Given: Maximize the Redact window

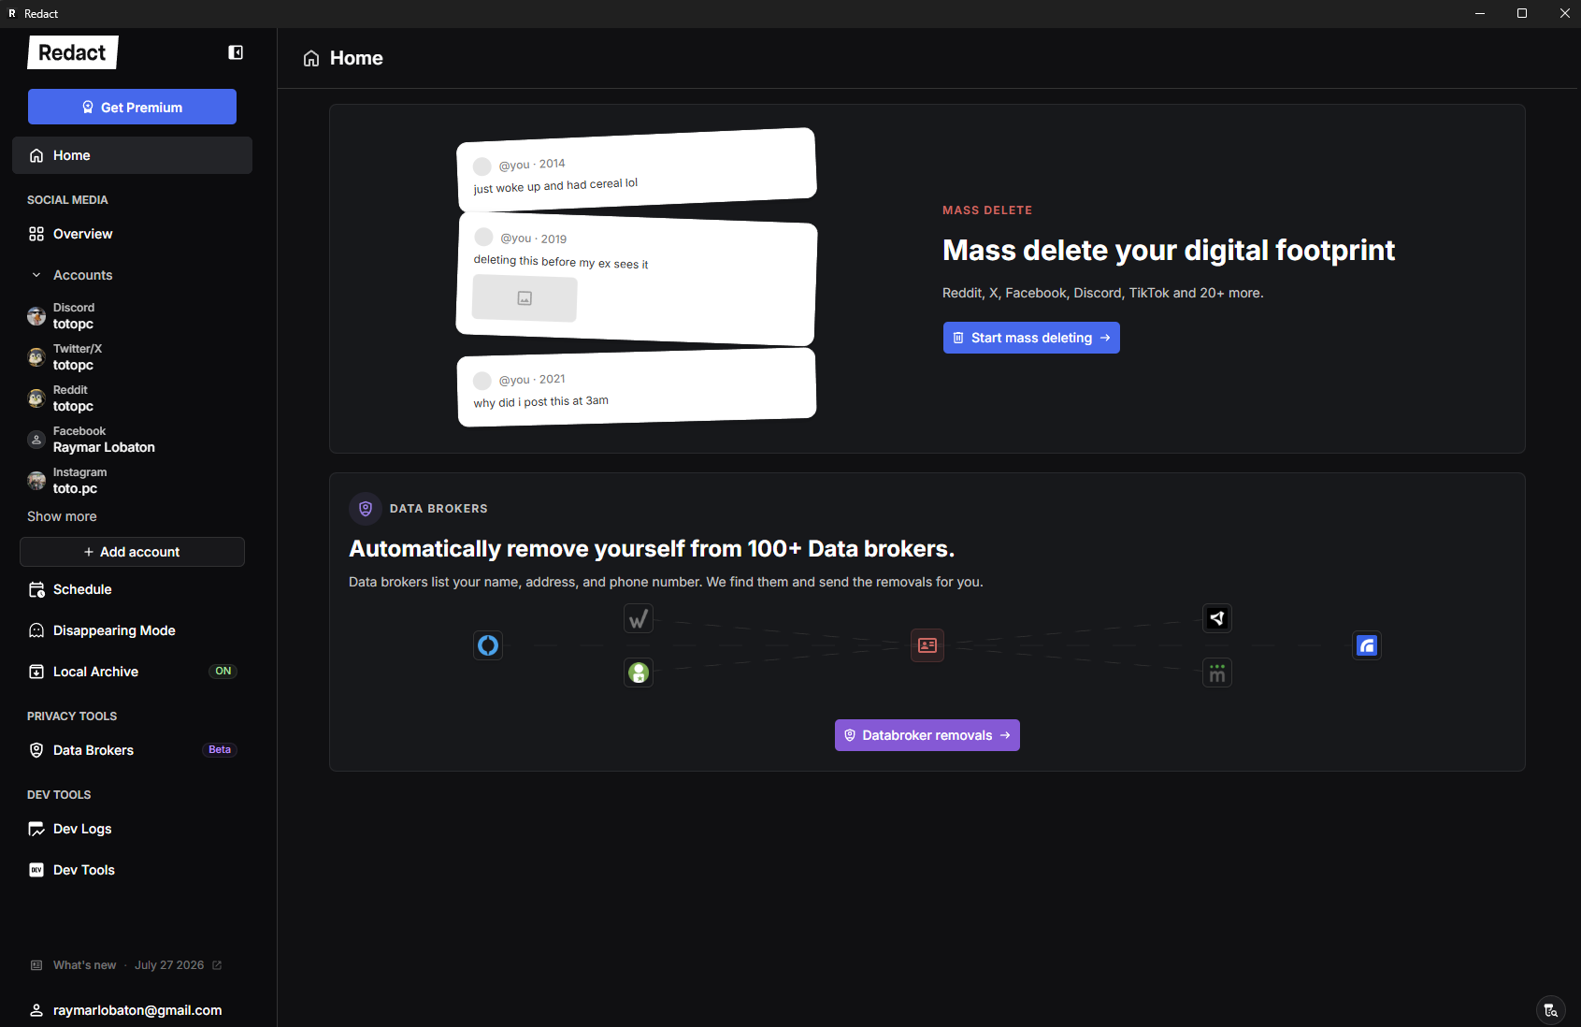Looking at the screenshot, I should 1522,13.
